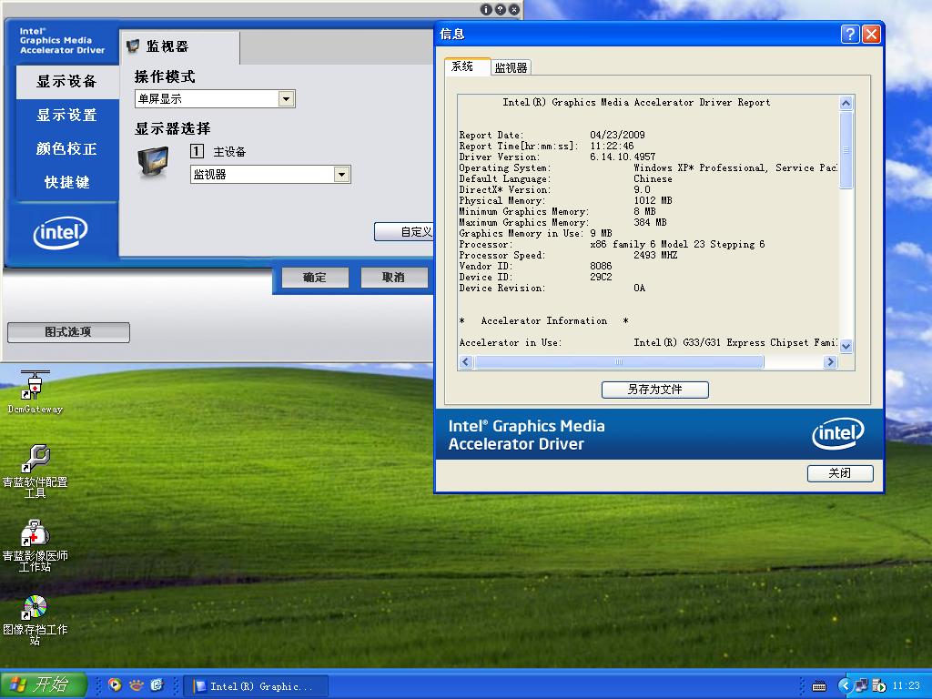Click the Intel logo in driver sidebar
This screenshot has width=932, height=699.
(60, 232)
